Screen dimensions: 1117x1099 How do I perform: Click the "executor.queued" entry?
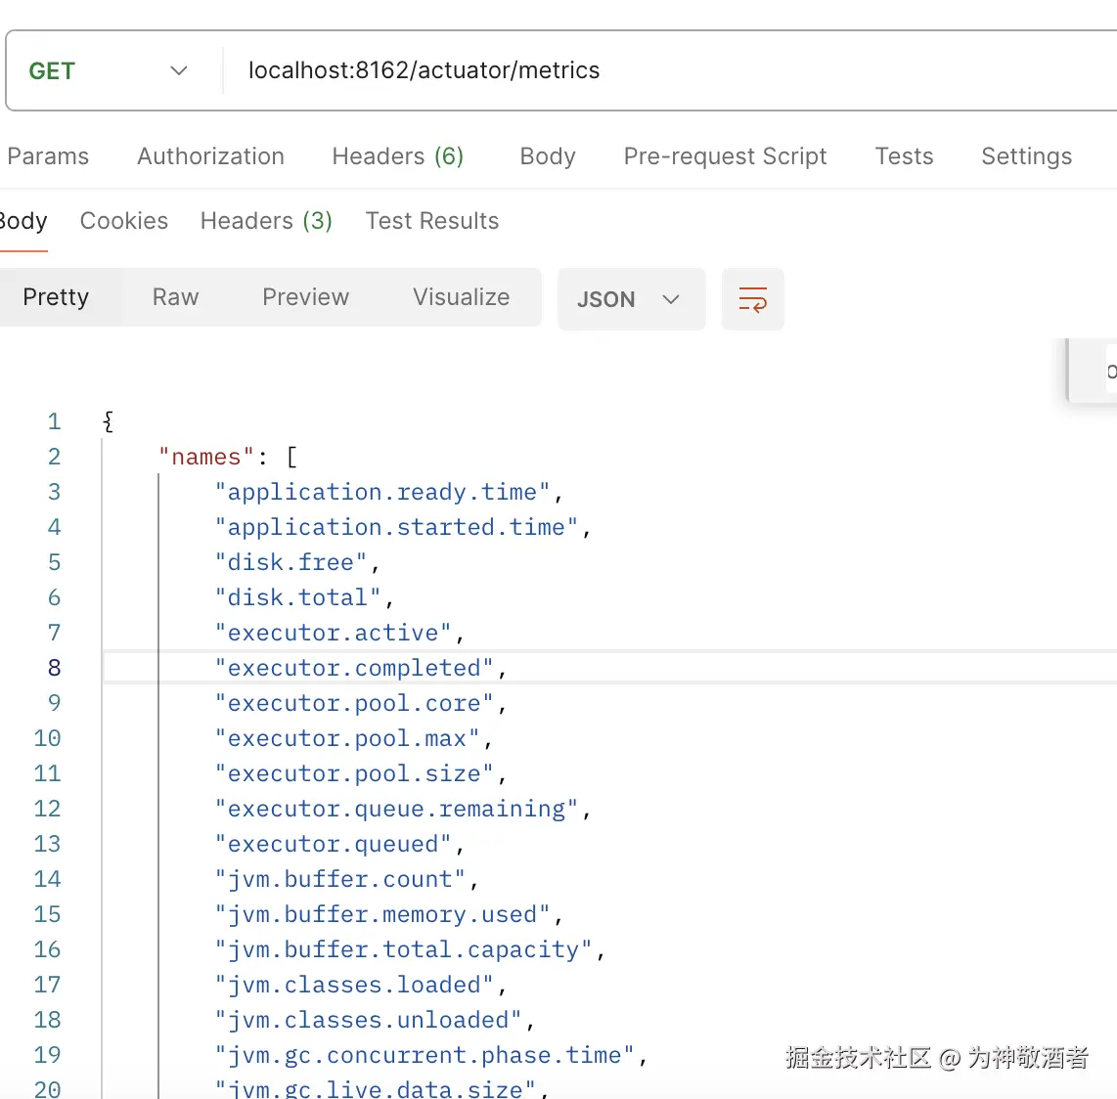(x=333, y=843)
